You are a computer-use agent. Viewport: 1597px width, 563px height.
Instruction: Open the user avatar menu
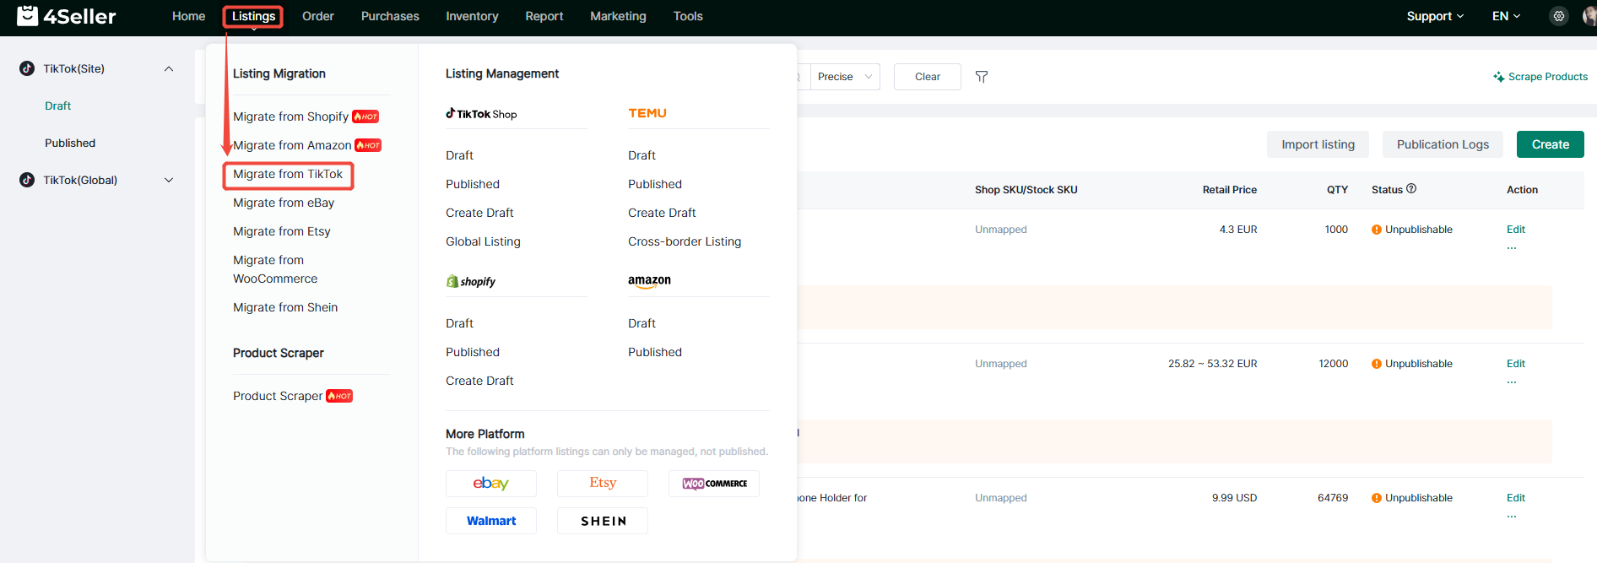click(1590, 16)
